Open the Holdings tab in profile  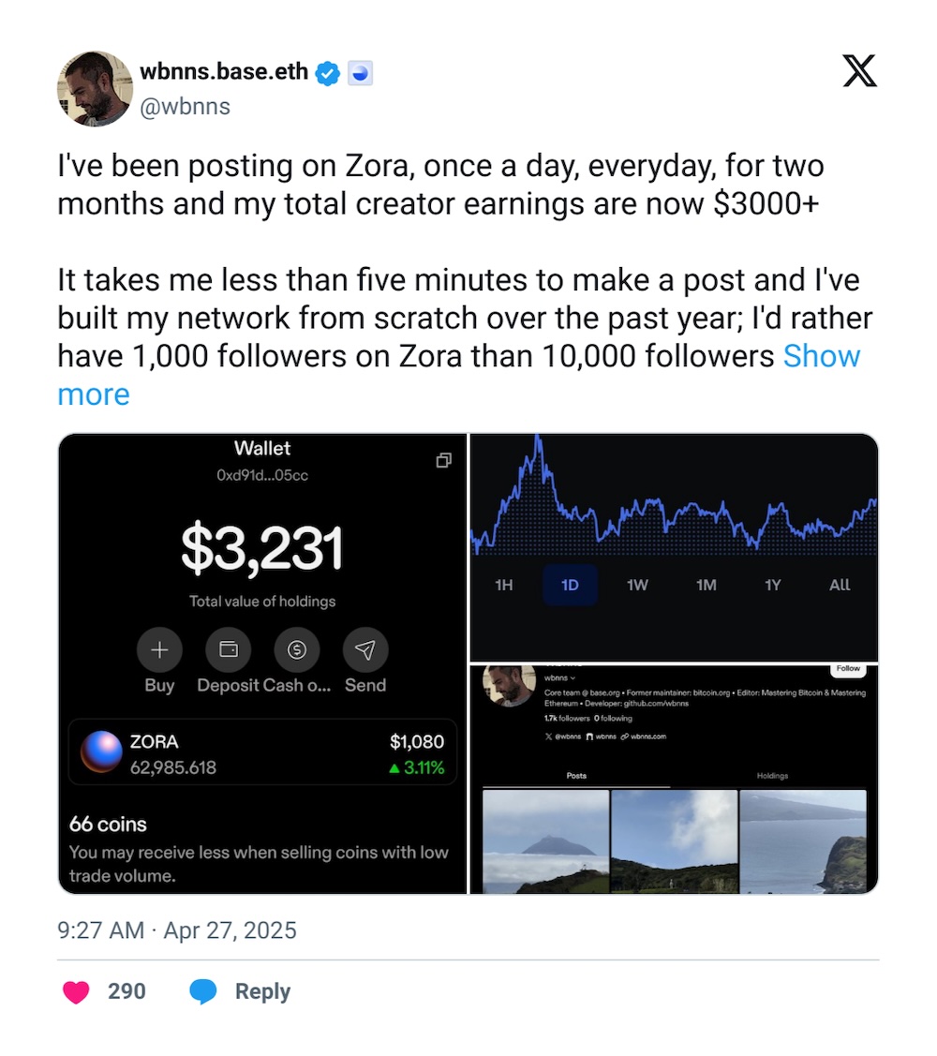(x=772, y=776)
